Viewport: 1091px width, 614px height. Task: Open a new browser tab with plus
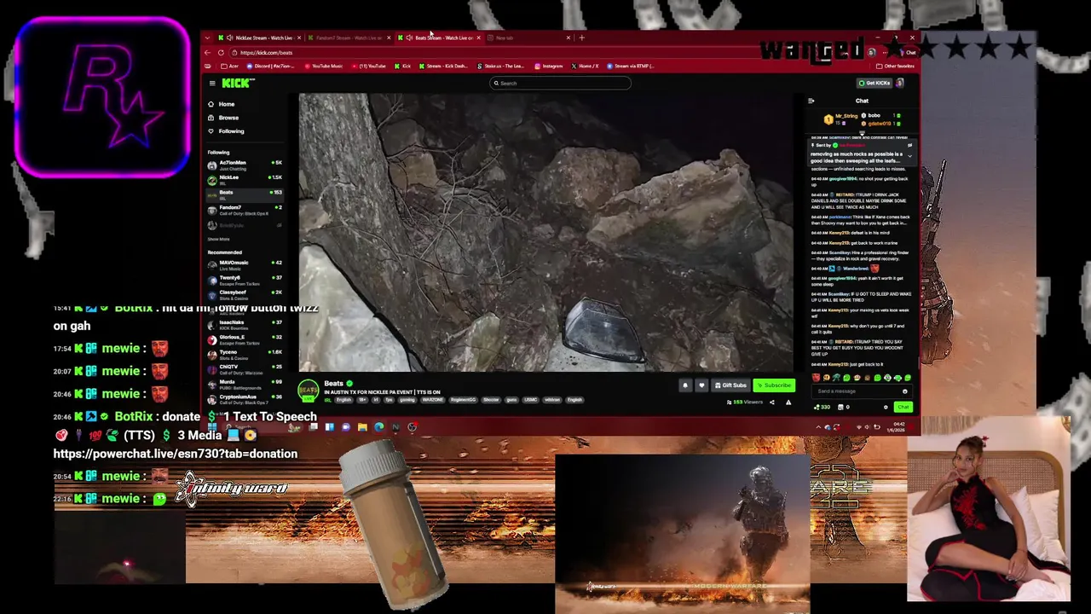click(582, 38)
